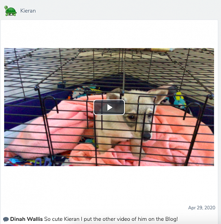The width and height of the screenshot is (221, 224).
Task: Play the puppy video
Action: pyautogui.click(x=109, y=107)
